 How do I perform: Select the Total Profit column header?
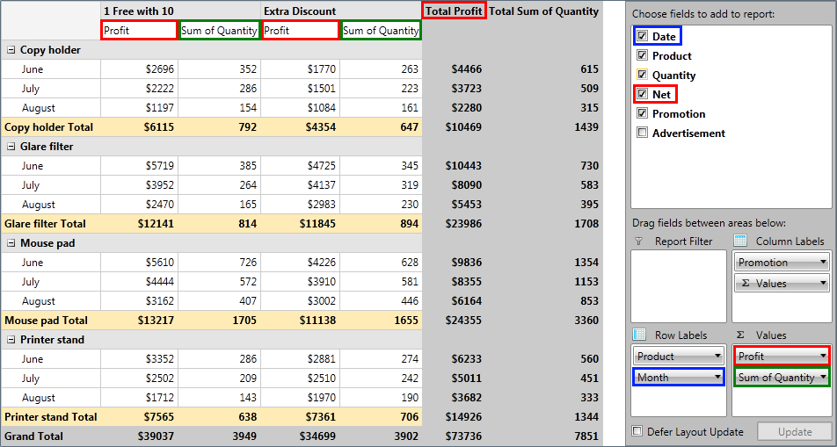[x=454, y=11]
